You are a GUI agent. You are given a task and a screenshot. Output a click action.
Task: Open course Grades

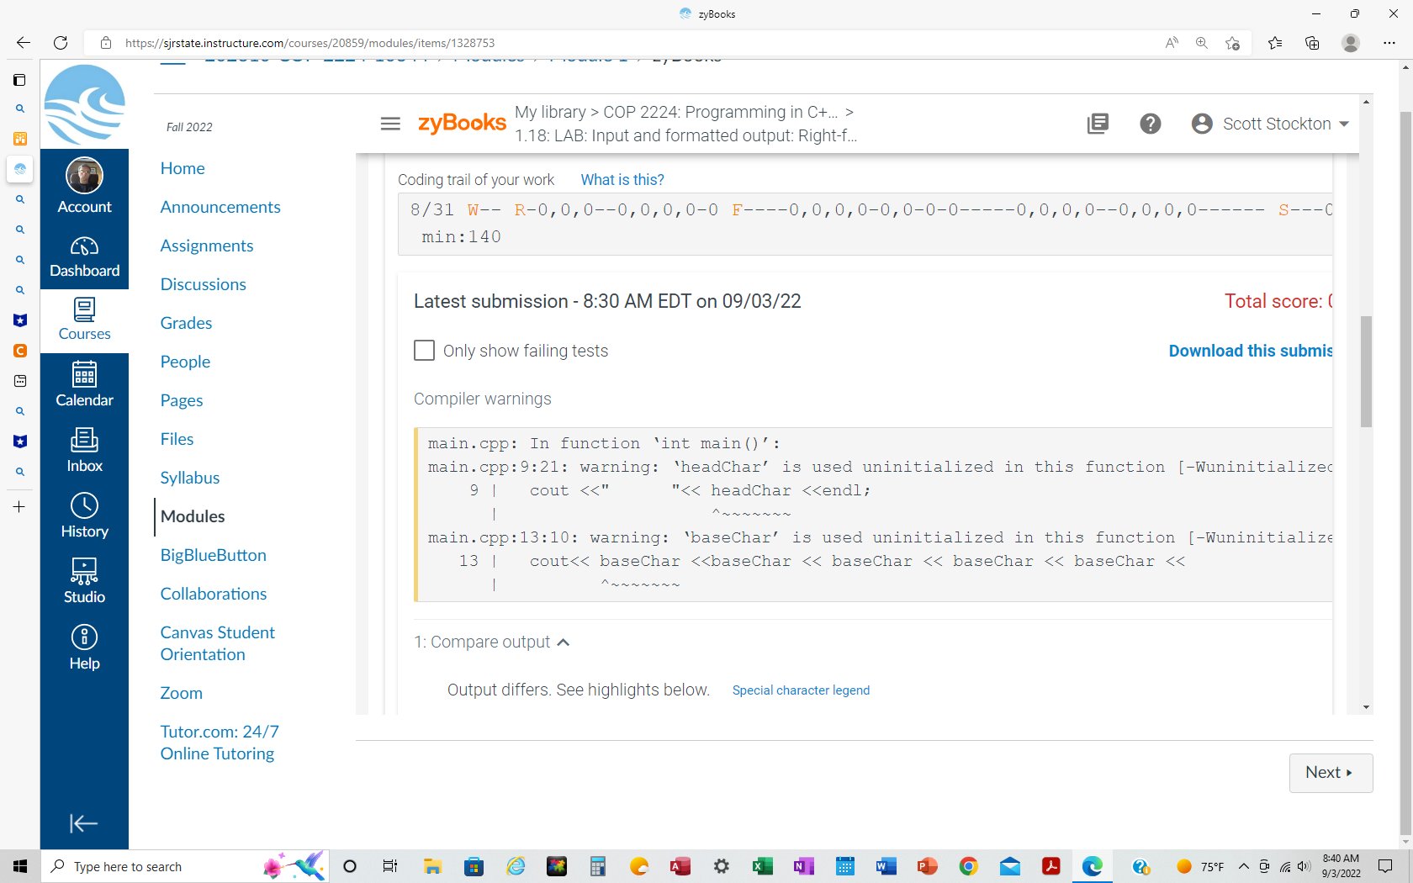tap(186, 323)
